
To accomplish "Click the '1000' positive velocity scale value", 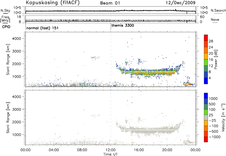I will coord(213,99).
